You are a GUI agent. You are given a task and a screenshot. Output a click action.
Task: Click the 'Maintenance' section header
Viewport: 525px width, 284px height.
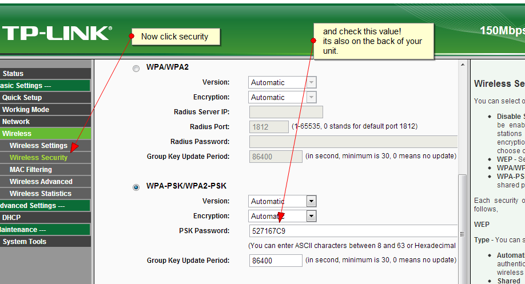click(x=45, y=230)
